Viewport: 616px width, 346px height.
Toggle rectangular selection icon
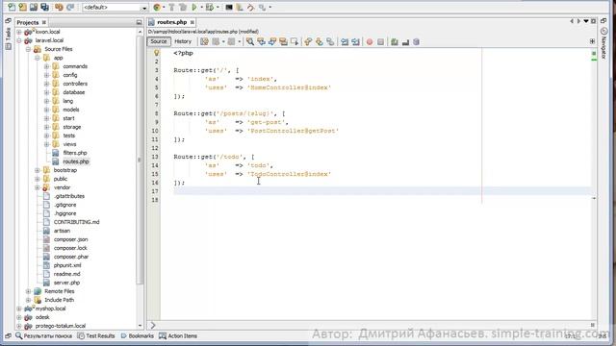[295, 41]
